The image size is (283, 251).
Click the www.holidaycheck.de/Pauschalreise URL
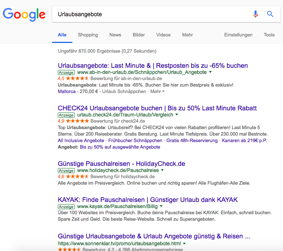tap(118, 170)
